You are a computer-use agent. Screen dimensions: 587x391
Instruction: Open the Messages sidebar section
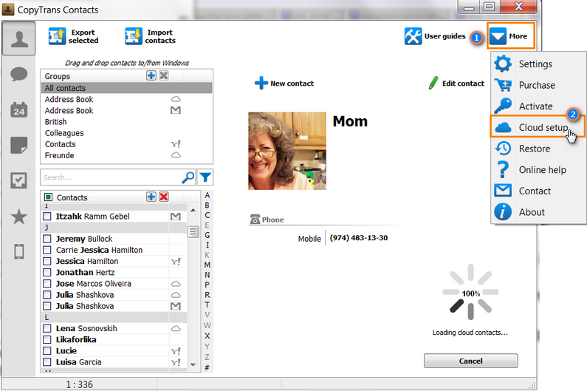tap(18, 74)
